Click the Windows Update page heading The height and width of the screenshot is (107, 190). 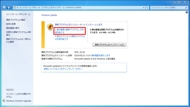tap(49, 15)
